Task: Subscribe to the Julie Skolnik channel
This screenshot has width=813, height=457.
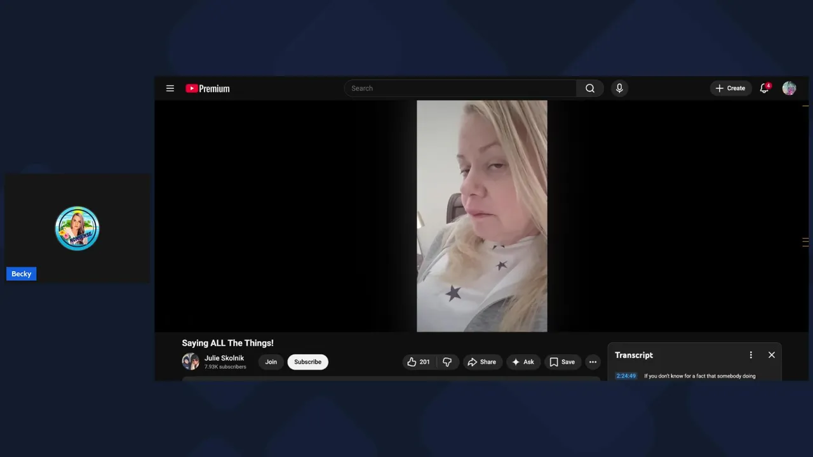Action: point(307,362)
